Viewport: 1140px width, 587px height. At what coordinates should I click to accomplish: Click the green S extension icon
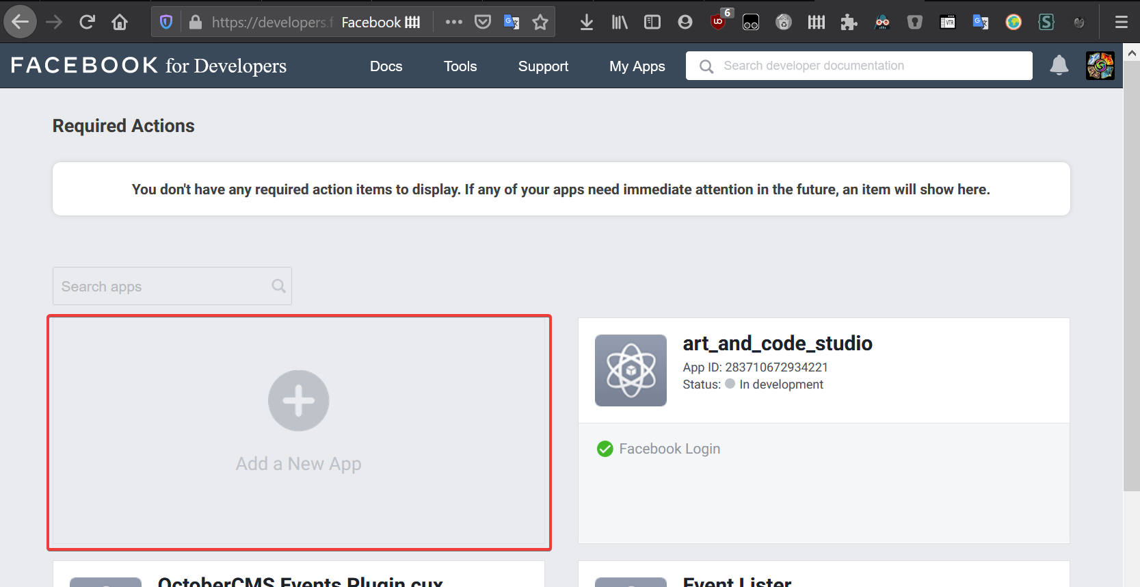click(x=1046, y=22)
